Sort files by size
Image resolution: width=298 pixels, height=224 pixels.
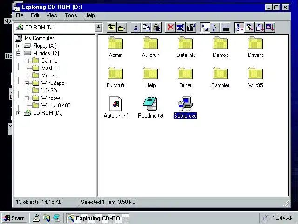click(x=260, y=28)
